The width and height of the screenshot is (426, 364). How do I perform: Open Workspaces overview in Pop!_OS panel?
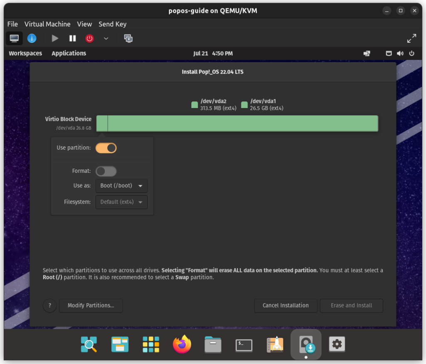point(25,53)
